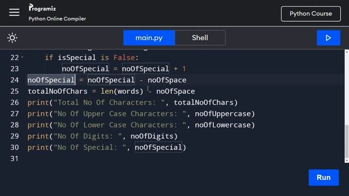This screenshot has height=196, width=349.
Task: Click the Programiz logo
Action: [x=43, y=8]
